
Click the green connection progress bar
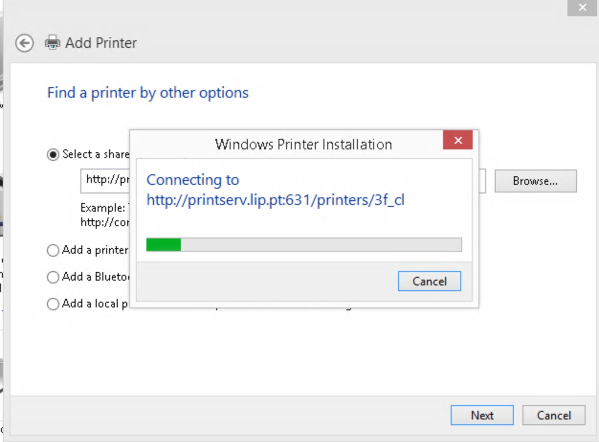tap(304, 245)
